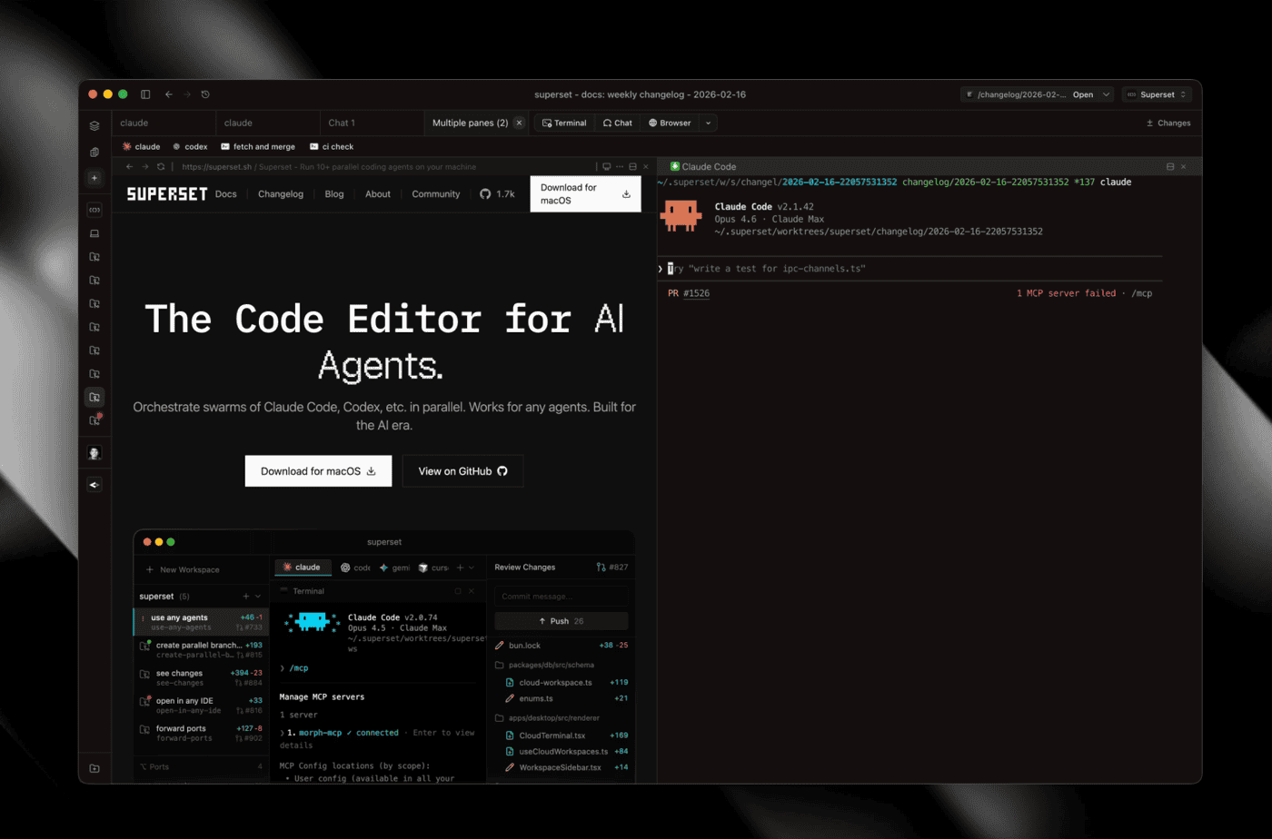Click Download for macOS in the site header

click(585, 193)
